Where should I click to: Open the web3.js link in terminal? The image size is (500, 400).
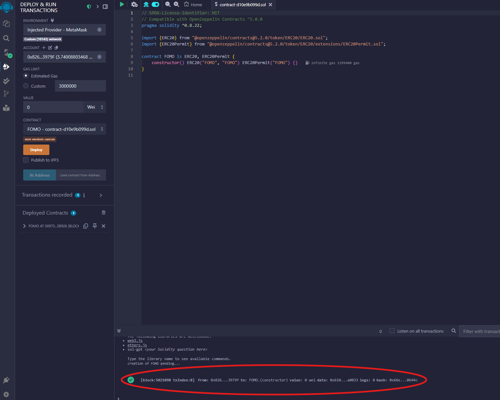tap(135, 340)
